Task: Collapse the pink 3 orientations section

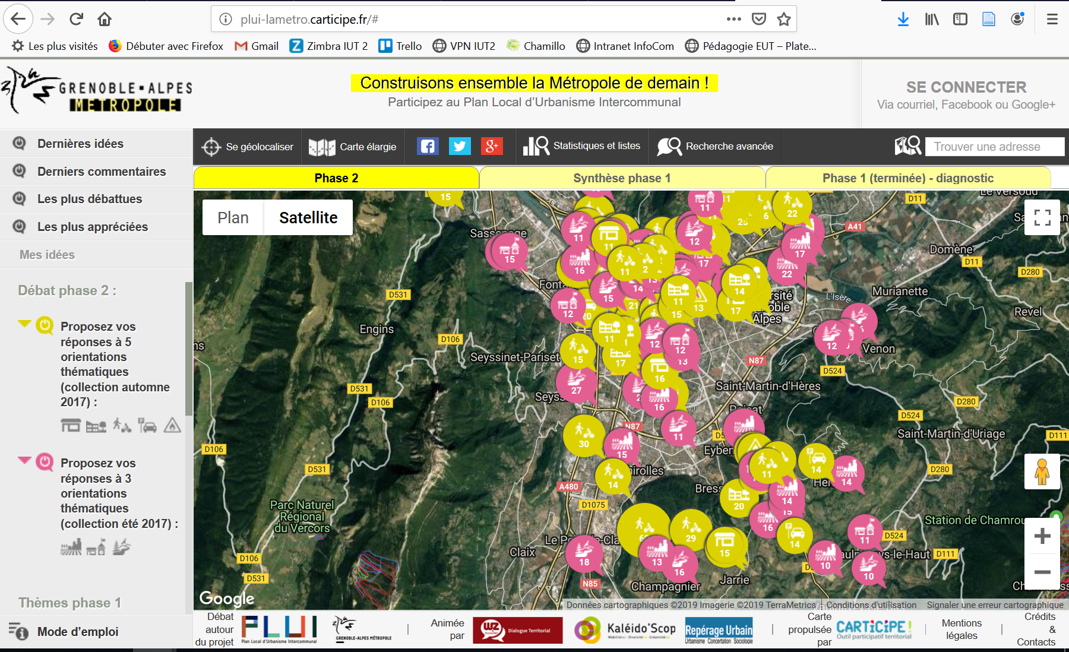Action: point(24,460)
